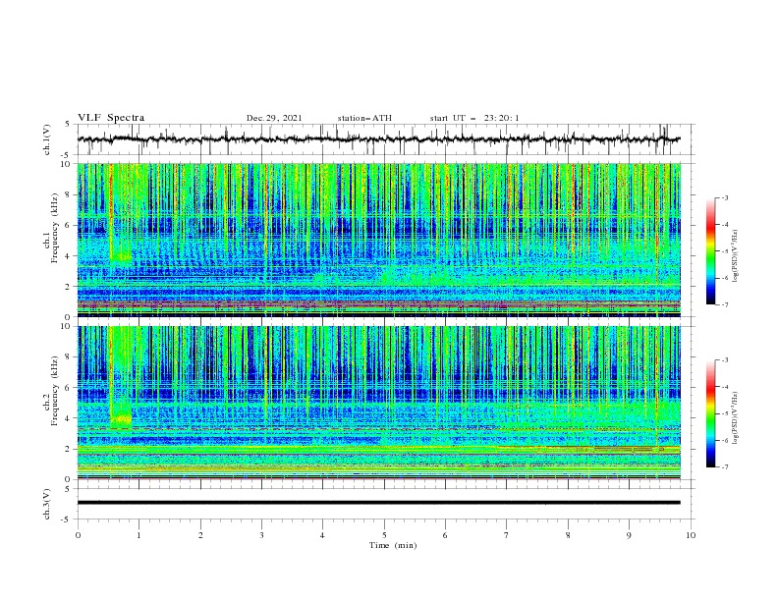The width and height of the screenshot is (778, 601).
Task: Click the bright 4 kHz burst in ch.2 spectrogram
Action: click(x=121, y=420)
